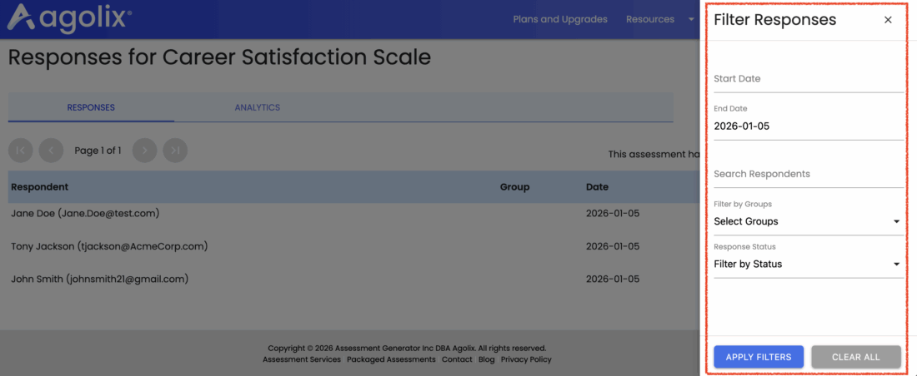This screenshot has width=917, height=376.
Task: Open the Resources menu dropdown
Action: [659, 19]
